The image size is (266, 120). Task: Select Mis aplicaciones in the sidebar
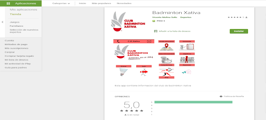pos(23,10)
